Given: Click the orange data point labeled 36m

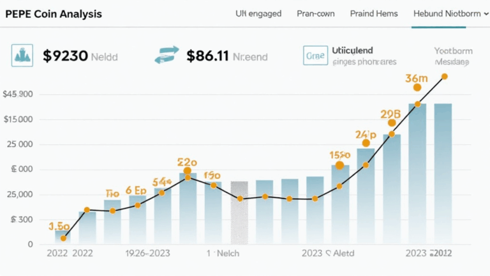Looking at the screenshot, I should coord(417,88).
